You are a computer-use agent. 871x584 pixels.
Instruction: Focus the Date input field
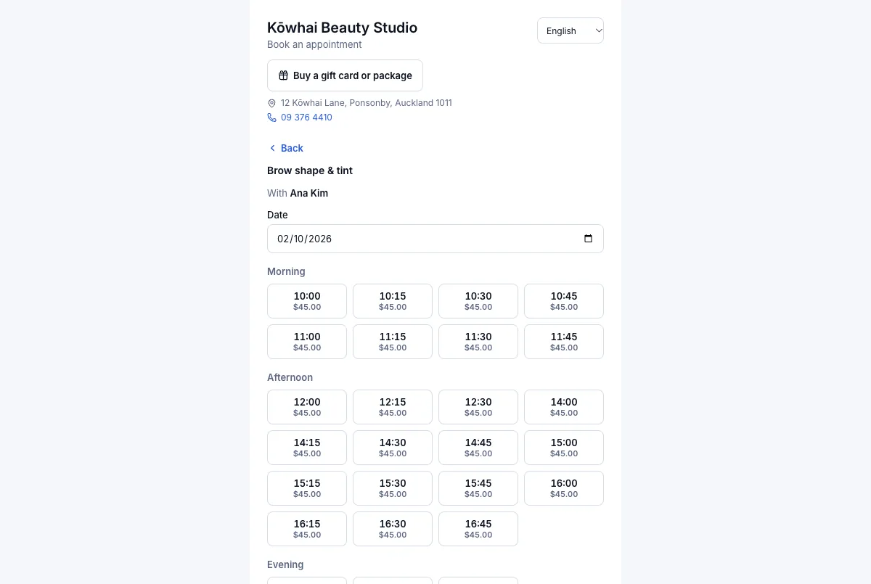tap(435, 239)
